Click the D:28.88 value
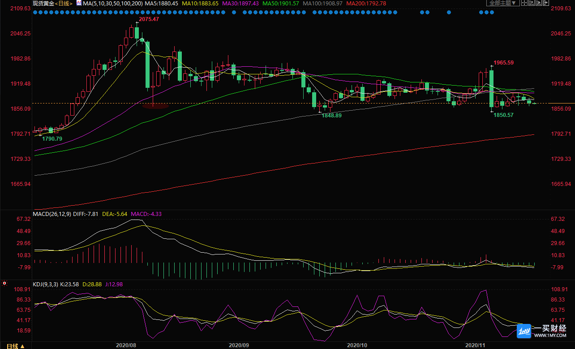Screen dimensions: 575x349 click(x=92, y=284)
